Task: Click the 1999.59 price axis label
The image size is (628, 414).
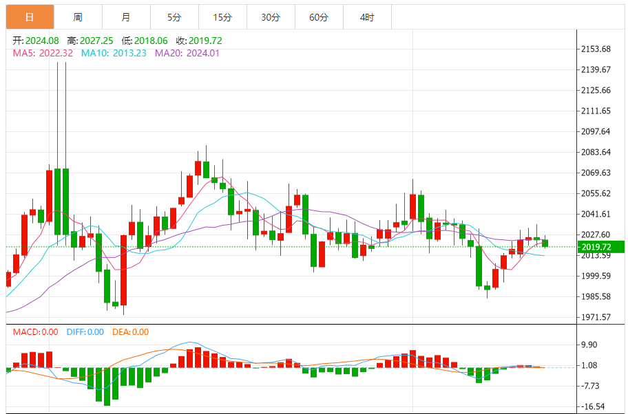Action: [596, 276]
